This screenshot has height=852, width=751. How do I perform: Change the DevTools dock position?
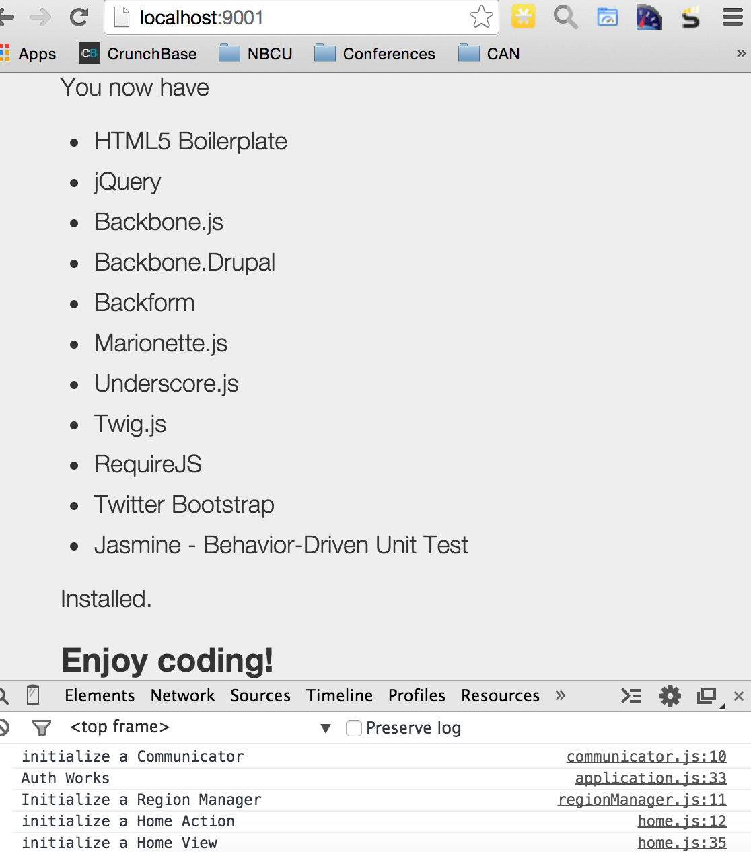707,696
